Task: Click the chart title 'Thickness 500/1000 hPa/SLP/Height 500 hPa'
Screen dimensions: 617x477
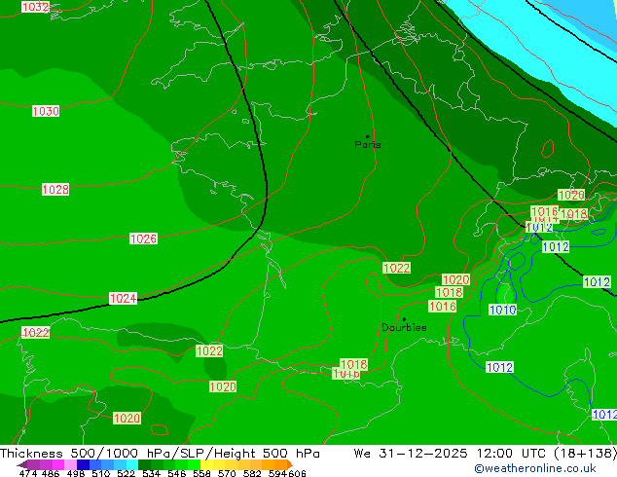Action: click(160, 454)
